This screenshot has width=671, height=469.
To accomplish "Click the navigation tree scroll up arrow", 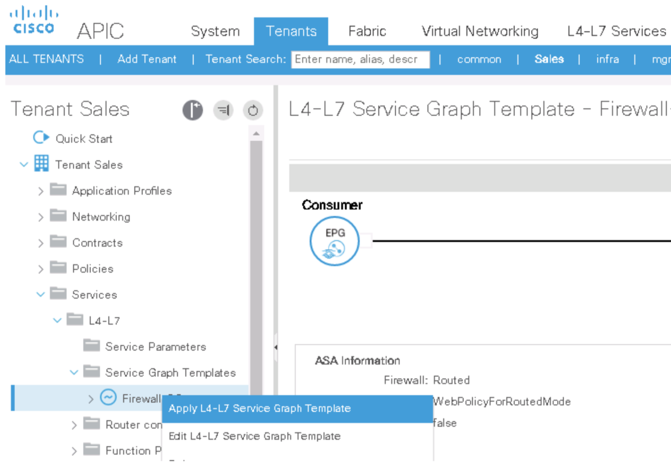I will click(256, 133).
